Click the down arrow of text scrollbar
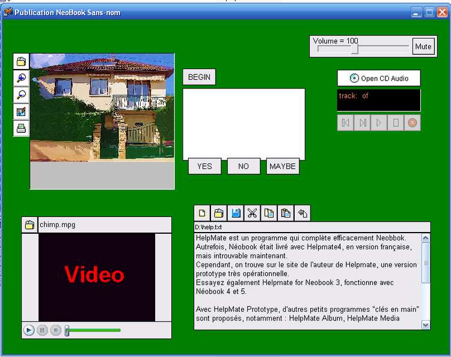451x357 pixels. click(x=426, y=325)
